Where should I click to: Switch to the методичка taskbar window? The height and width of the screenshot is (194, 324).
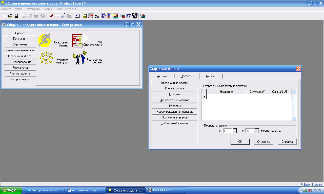click(x=85, y=190)
